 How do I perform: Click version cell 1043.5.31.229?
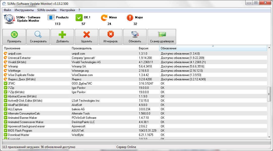[148, 130]
